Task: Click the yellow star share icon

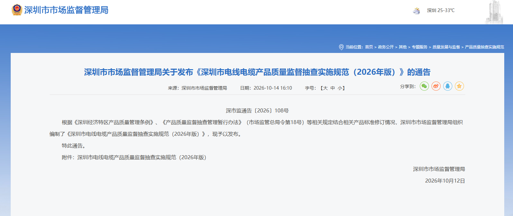Action: tap(459, 86)
